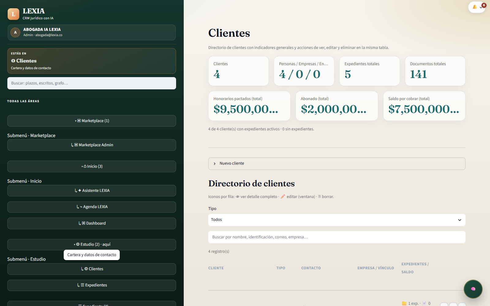Image resolution: width=490 pixels, height=306 pixels.
Task: Open the Tipo dropdown showing 'Todos'
Action: (337, 220)
